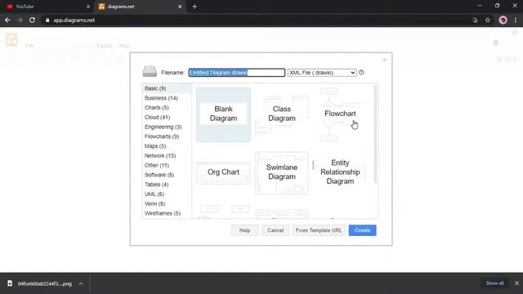
Task: Click the browser back arrow
Action: pos(7,20)
